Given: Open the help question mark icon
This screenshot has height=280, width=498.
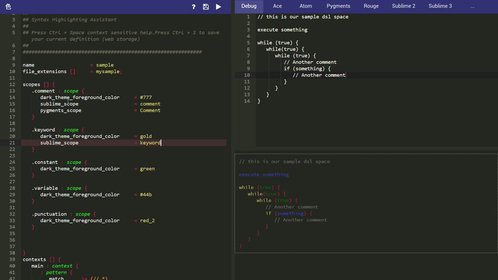Looking at the screenshot, I should (x=193, y=7).
